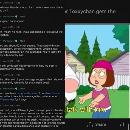Click Mannit578 username above the 'still confused' message
Viewport: 130px width, 130px height.
click(x=8, y=61)
